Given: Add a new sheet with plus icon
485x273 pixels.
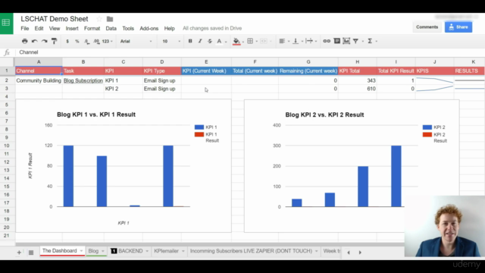Looking at the screenshot, I should coord(19,253).
